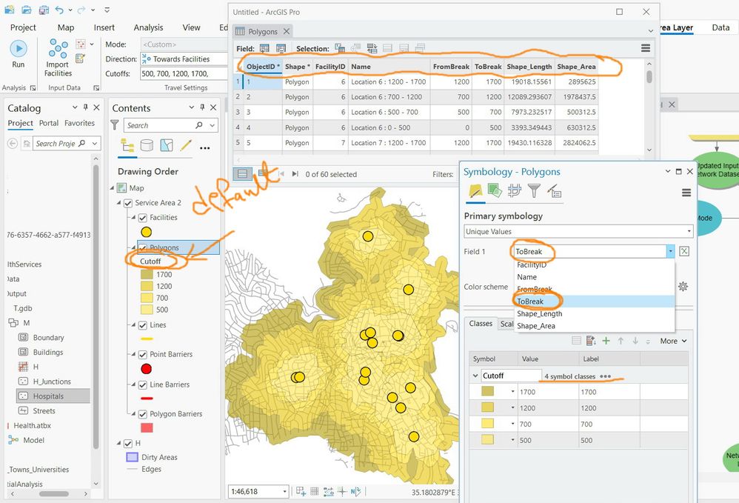The image size is (739, 503).
Task: Toggle the Point Barriers layer visibility
Action: tap(142, 354)
